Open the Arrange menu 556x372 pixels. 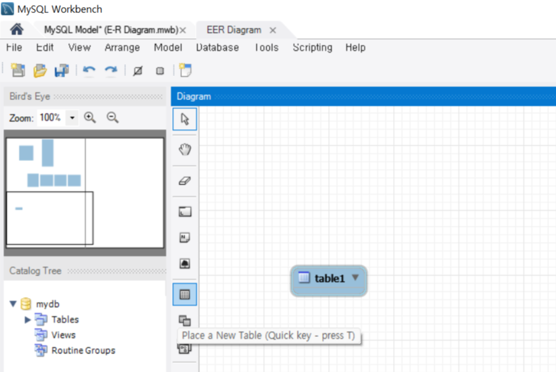[x=122, y=47]
